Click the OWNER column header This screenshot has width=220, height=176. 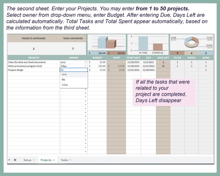click(74, 58)
